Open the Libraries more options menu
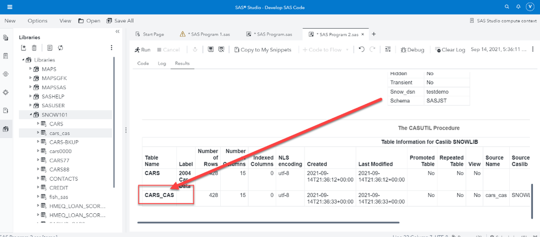 pos(111,48)
